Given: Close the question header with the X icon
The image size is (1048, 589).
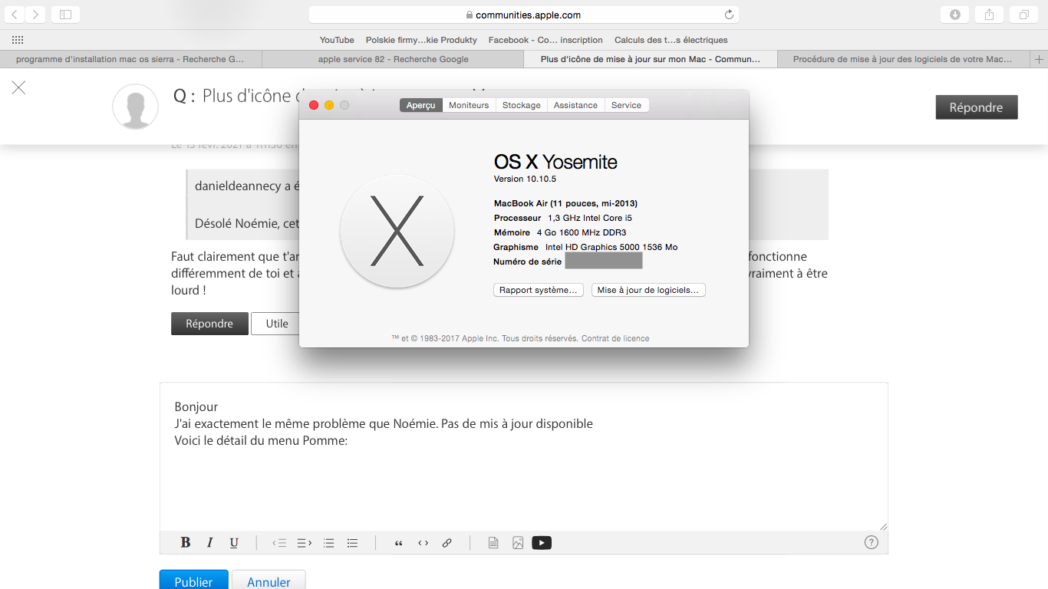Looking at the screenshot, I should (x=18, y=87).
